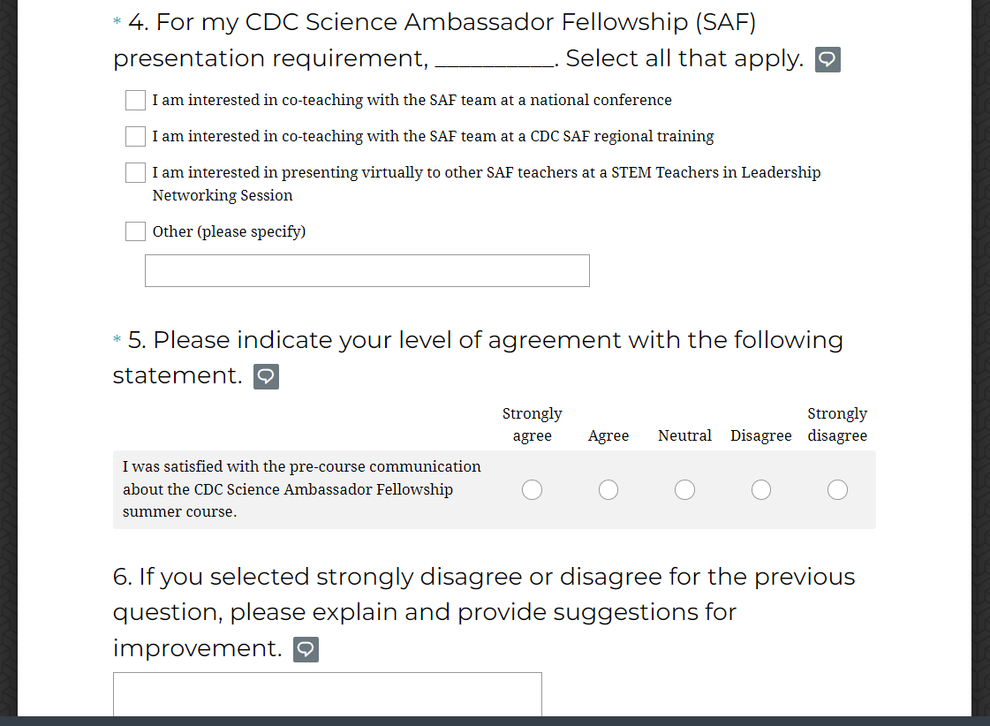The image size is (990, 726).
Task: Select the Neutral radio button
Action: pyautogui.click(x=684, y=489)
